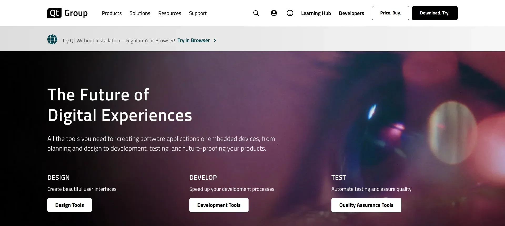This screenshot has width=505, height=226.
Task: Follow the Try in Browser link
Action: tap(194, 40)
